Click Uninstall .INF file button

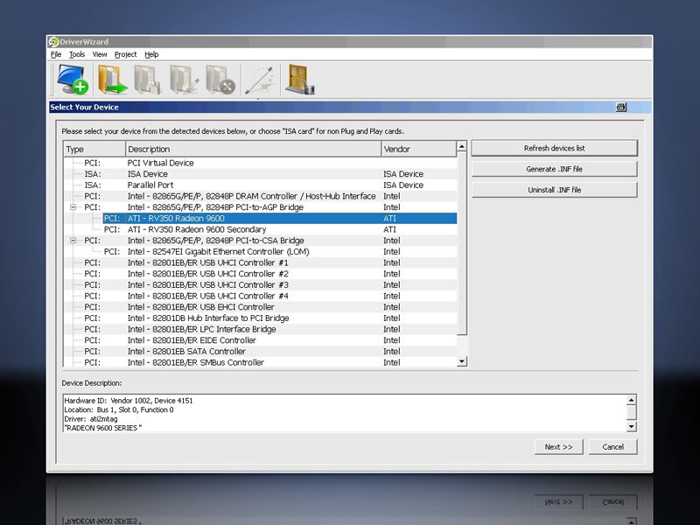click(554, 190)
